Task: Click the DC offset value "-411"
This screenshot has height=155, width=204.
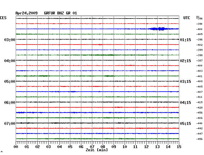Action: pos(199,97)
